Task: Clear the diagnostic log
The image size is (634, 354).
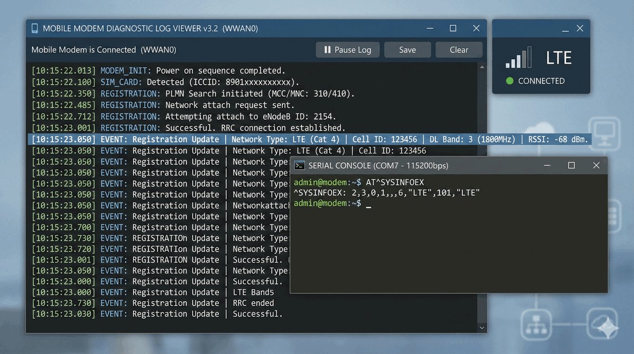Action: point(459,50)
